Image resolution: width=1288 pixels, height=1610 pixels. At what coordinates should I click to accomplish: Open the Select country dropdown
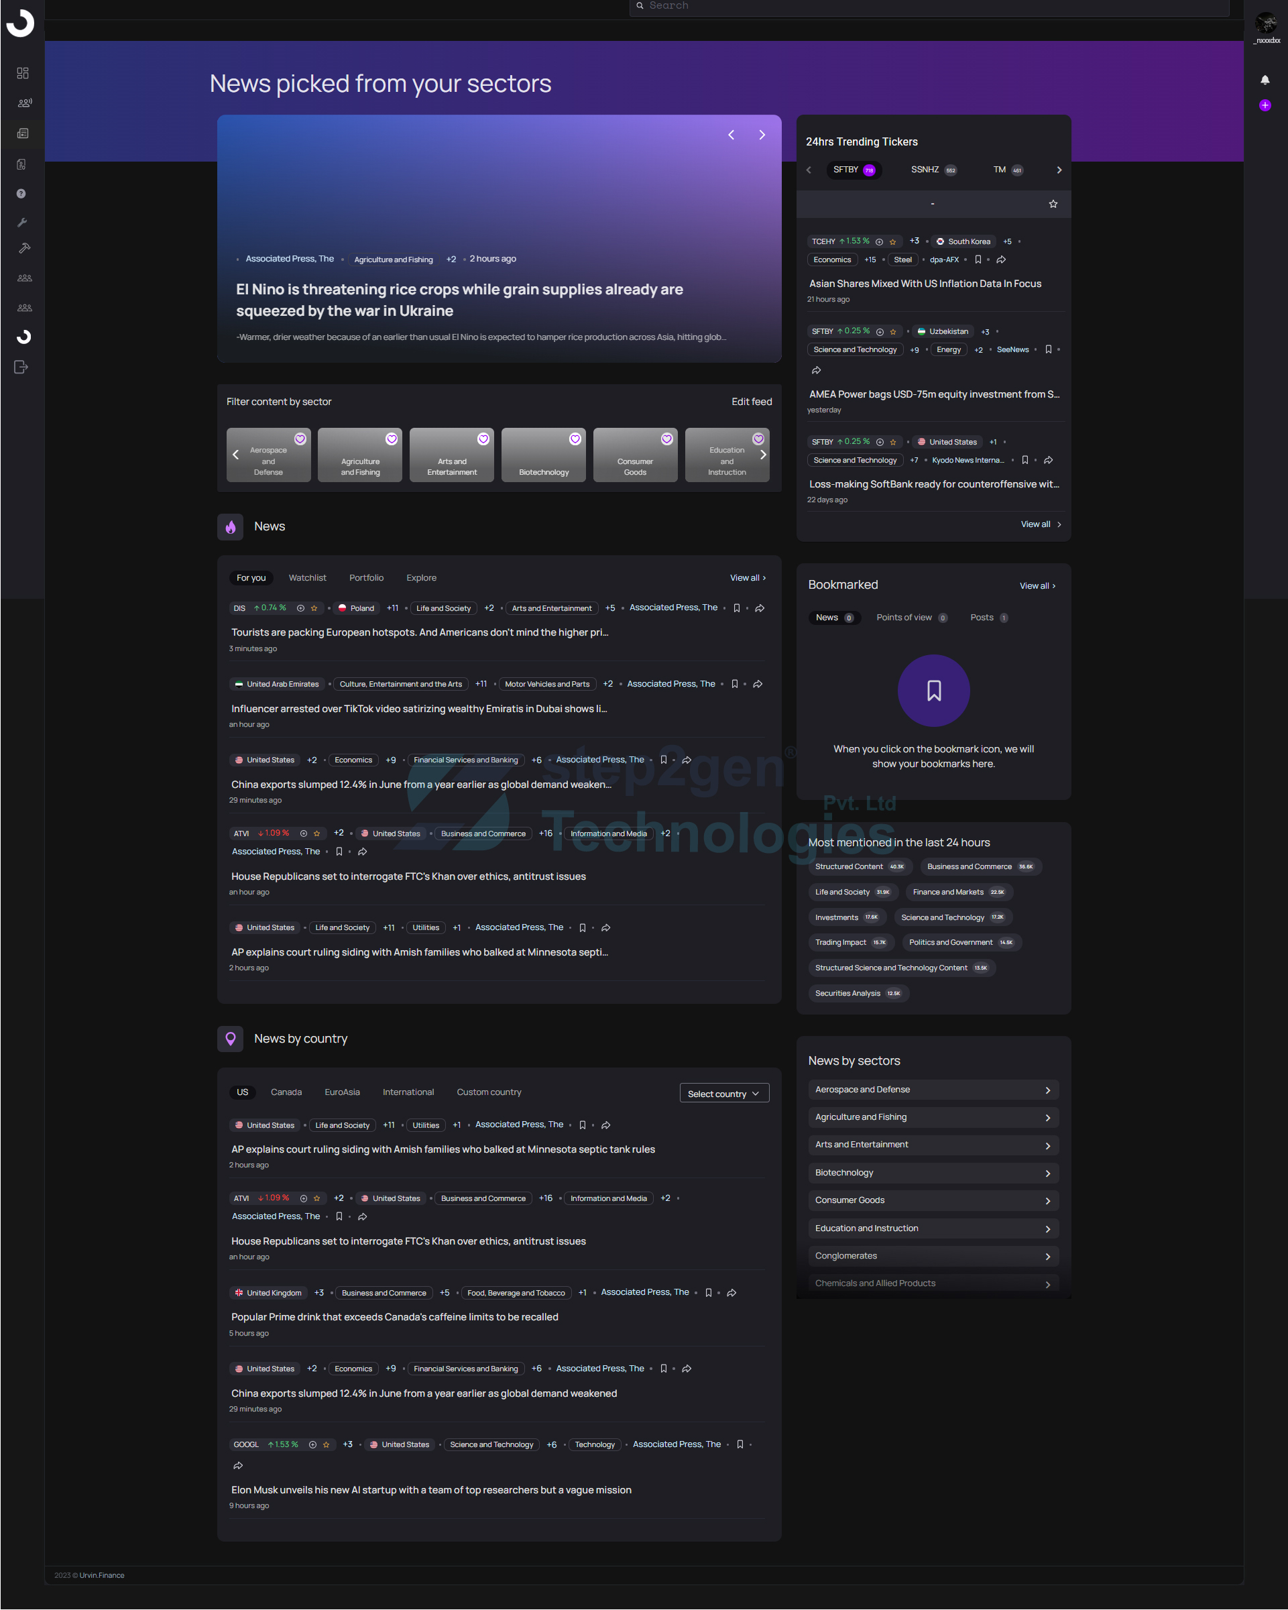click(724, 1093)
